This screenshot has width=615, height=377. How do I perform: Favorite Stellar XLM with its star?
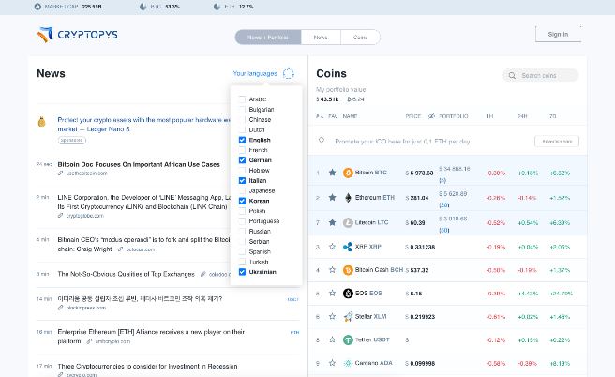point(332,316)
